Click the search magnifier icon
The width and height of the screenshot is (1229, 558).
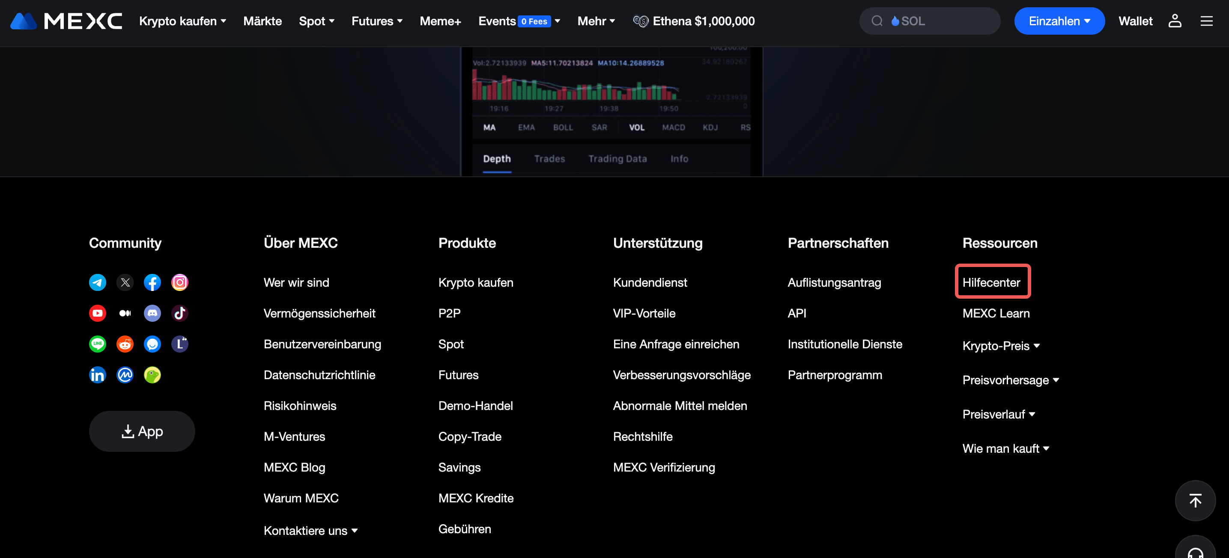[877, 21]
